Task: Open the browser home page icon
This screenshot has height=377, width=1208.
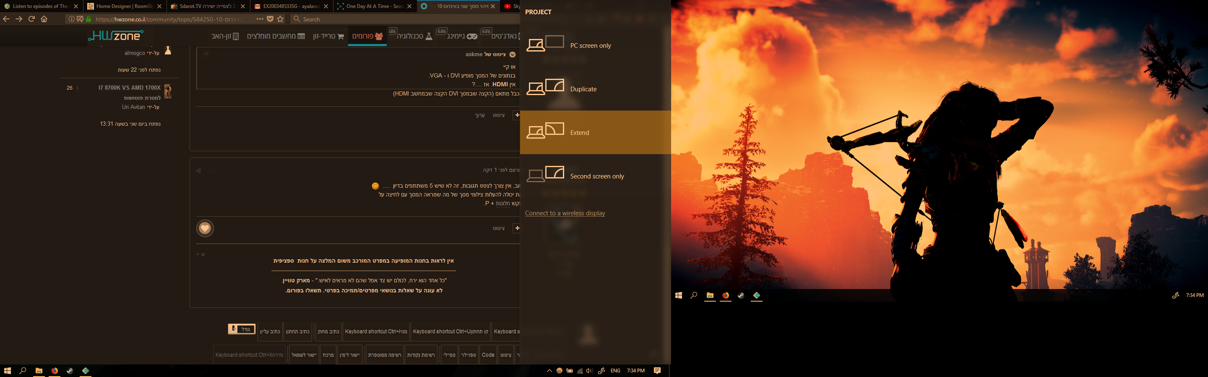Action: point(44,19)
